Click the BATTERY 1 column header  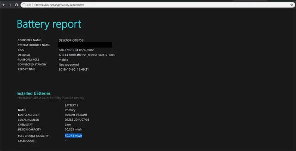click(71, 105)
